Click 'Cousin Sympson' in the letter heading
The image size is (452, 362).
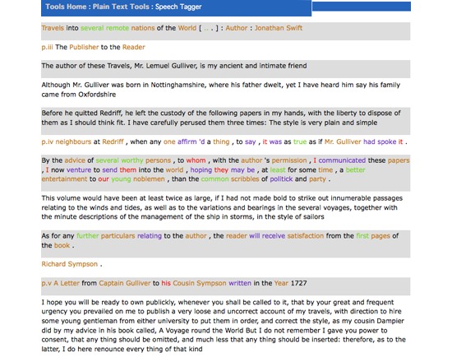pos(200,283)
